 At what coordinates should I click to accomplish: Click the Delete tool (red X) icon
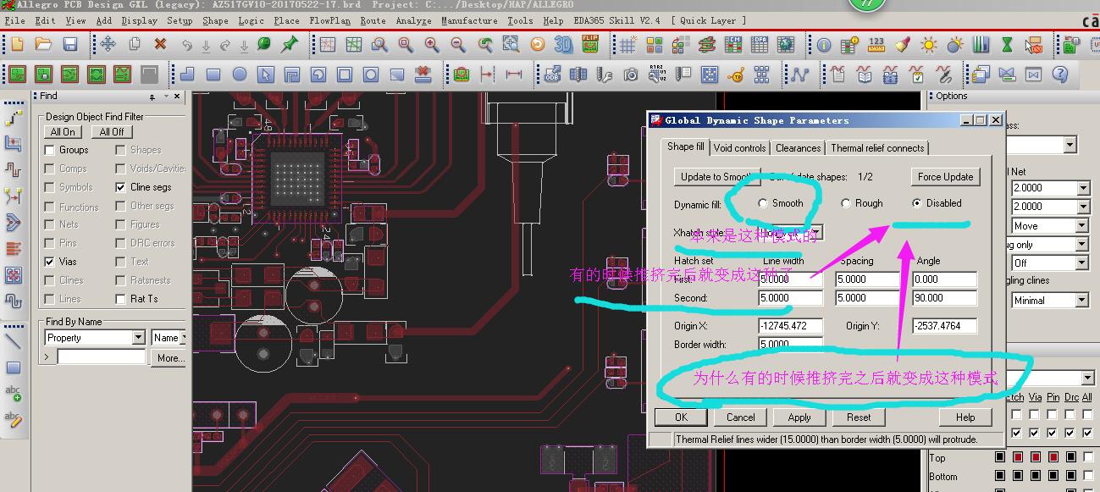[x=160, y=44]
